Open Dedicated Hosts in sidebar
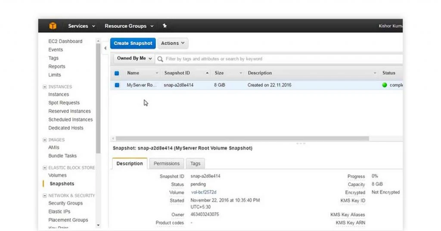 [x=66, y=128]
